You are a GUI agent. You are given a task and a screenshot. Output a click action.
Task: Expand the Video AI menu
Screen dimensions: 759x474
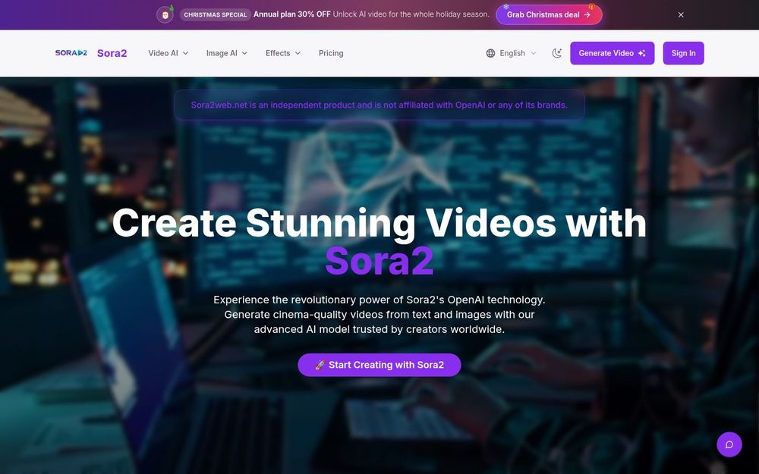click(168, 53)
